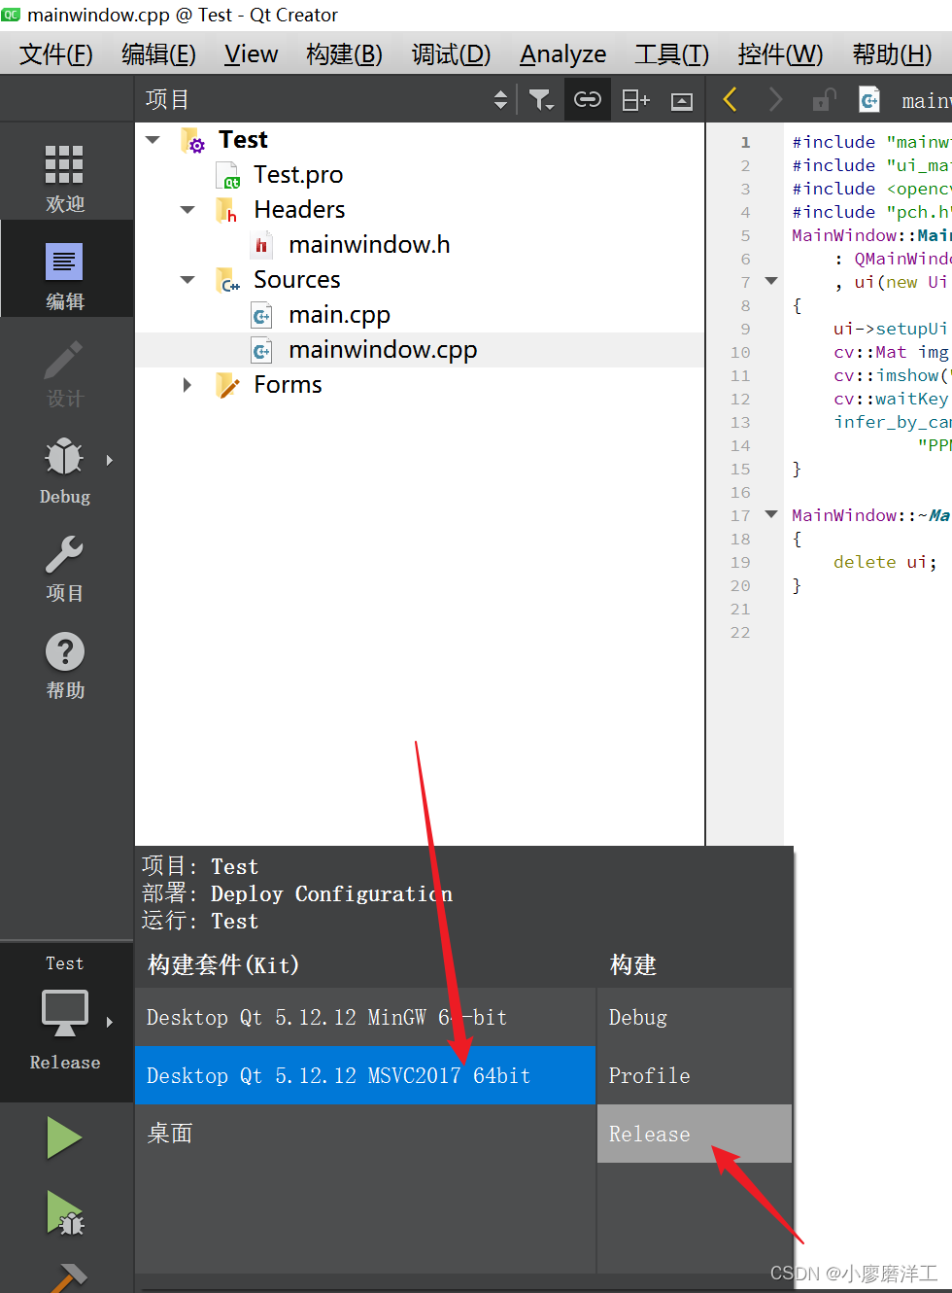Screen dimensions: 952x1293
Task: Select the Profile build configuration
Action: coord(695,1075)
